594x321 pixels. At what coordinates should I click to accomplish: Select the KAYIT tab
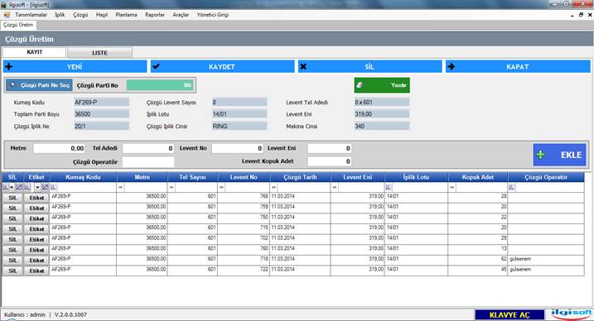35,52
